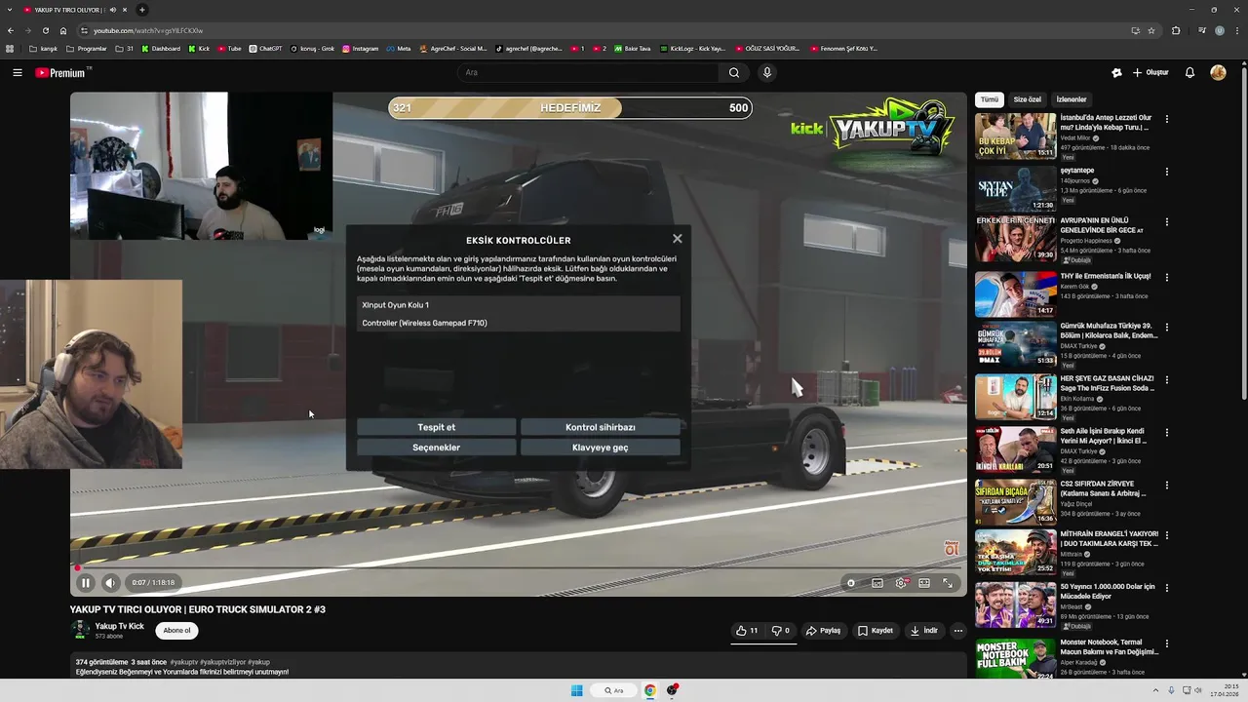Open options menu for THY Ile Ermenistan'a video
The height and width of the screenshot is (702, 1248).
[1167, 277]
